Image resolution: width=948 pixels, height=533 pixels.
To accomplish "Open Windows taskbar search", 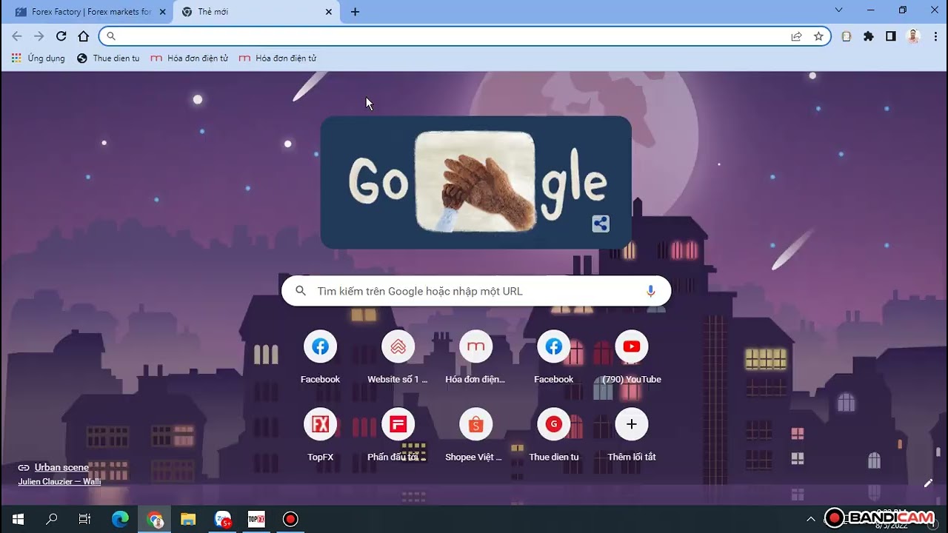I will point(51,519).
